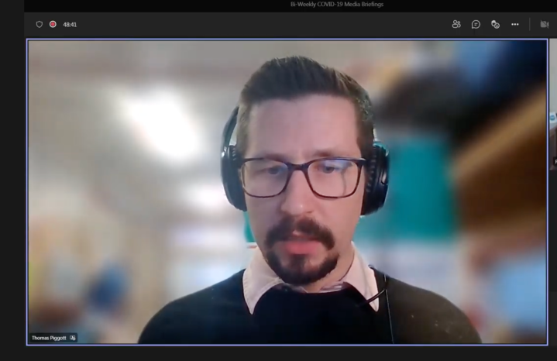
Task: Click the shield icon beside the recording dot
Action: pos(40,24)
